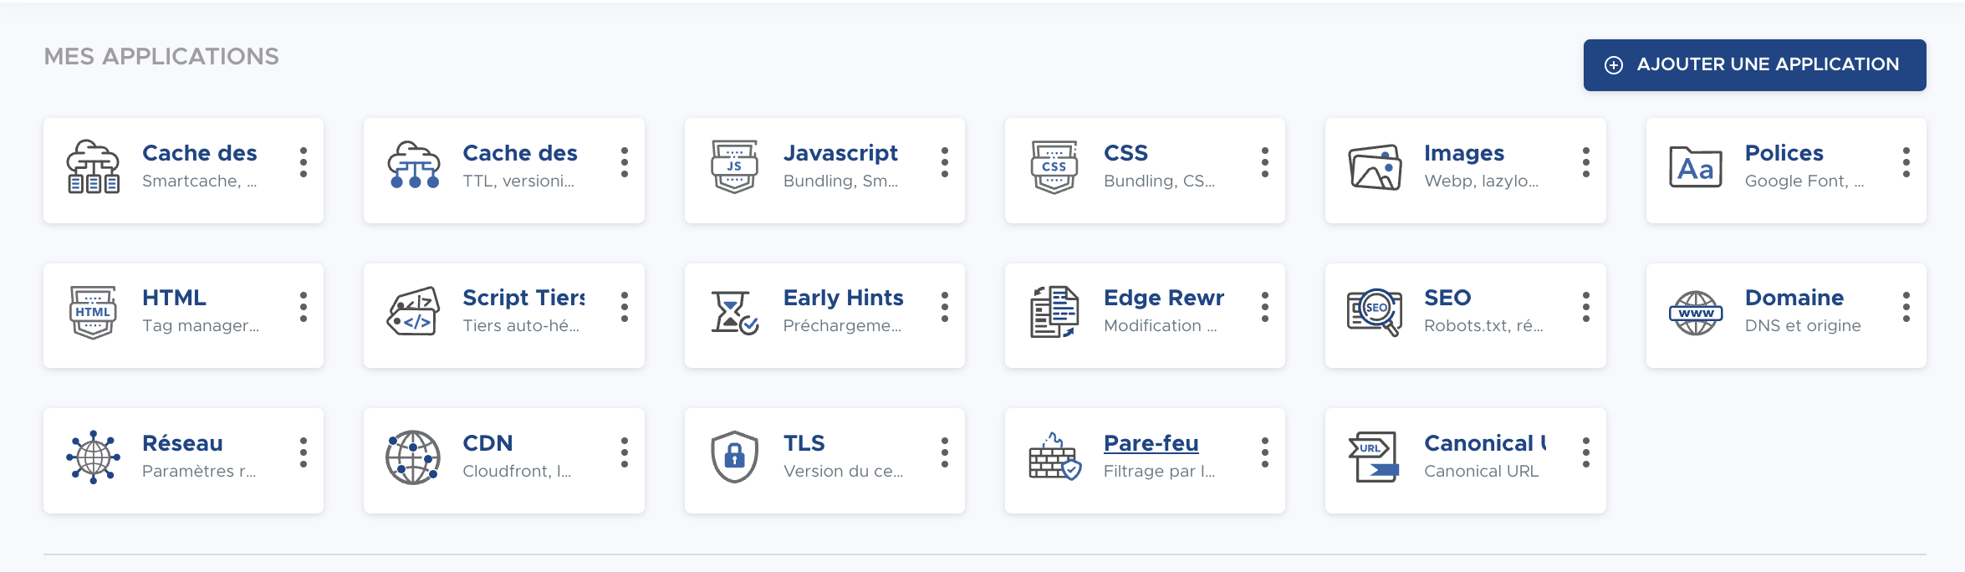Open the Polices application title
The height and width of the screenshot is (572, 1965).
coord(1784,153)
